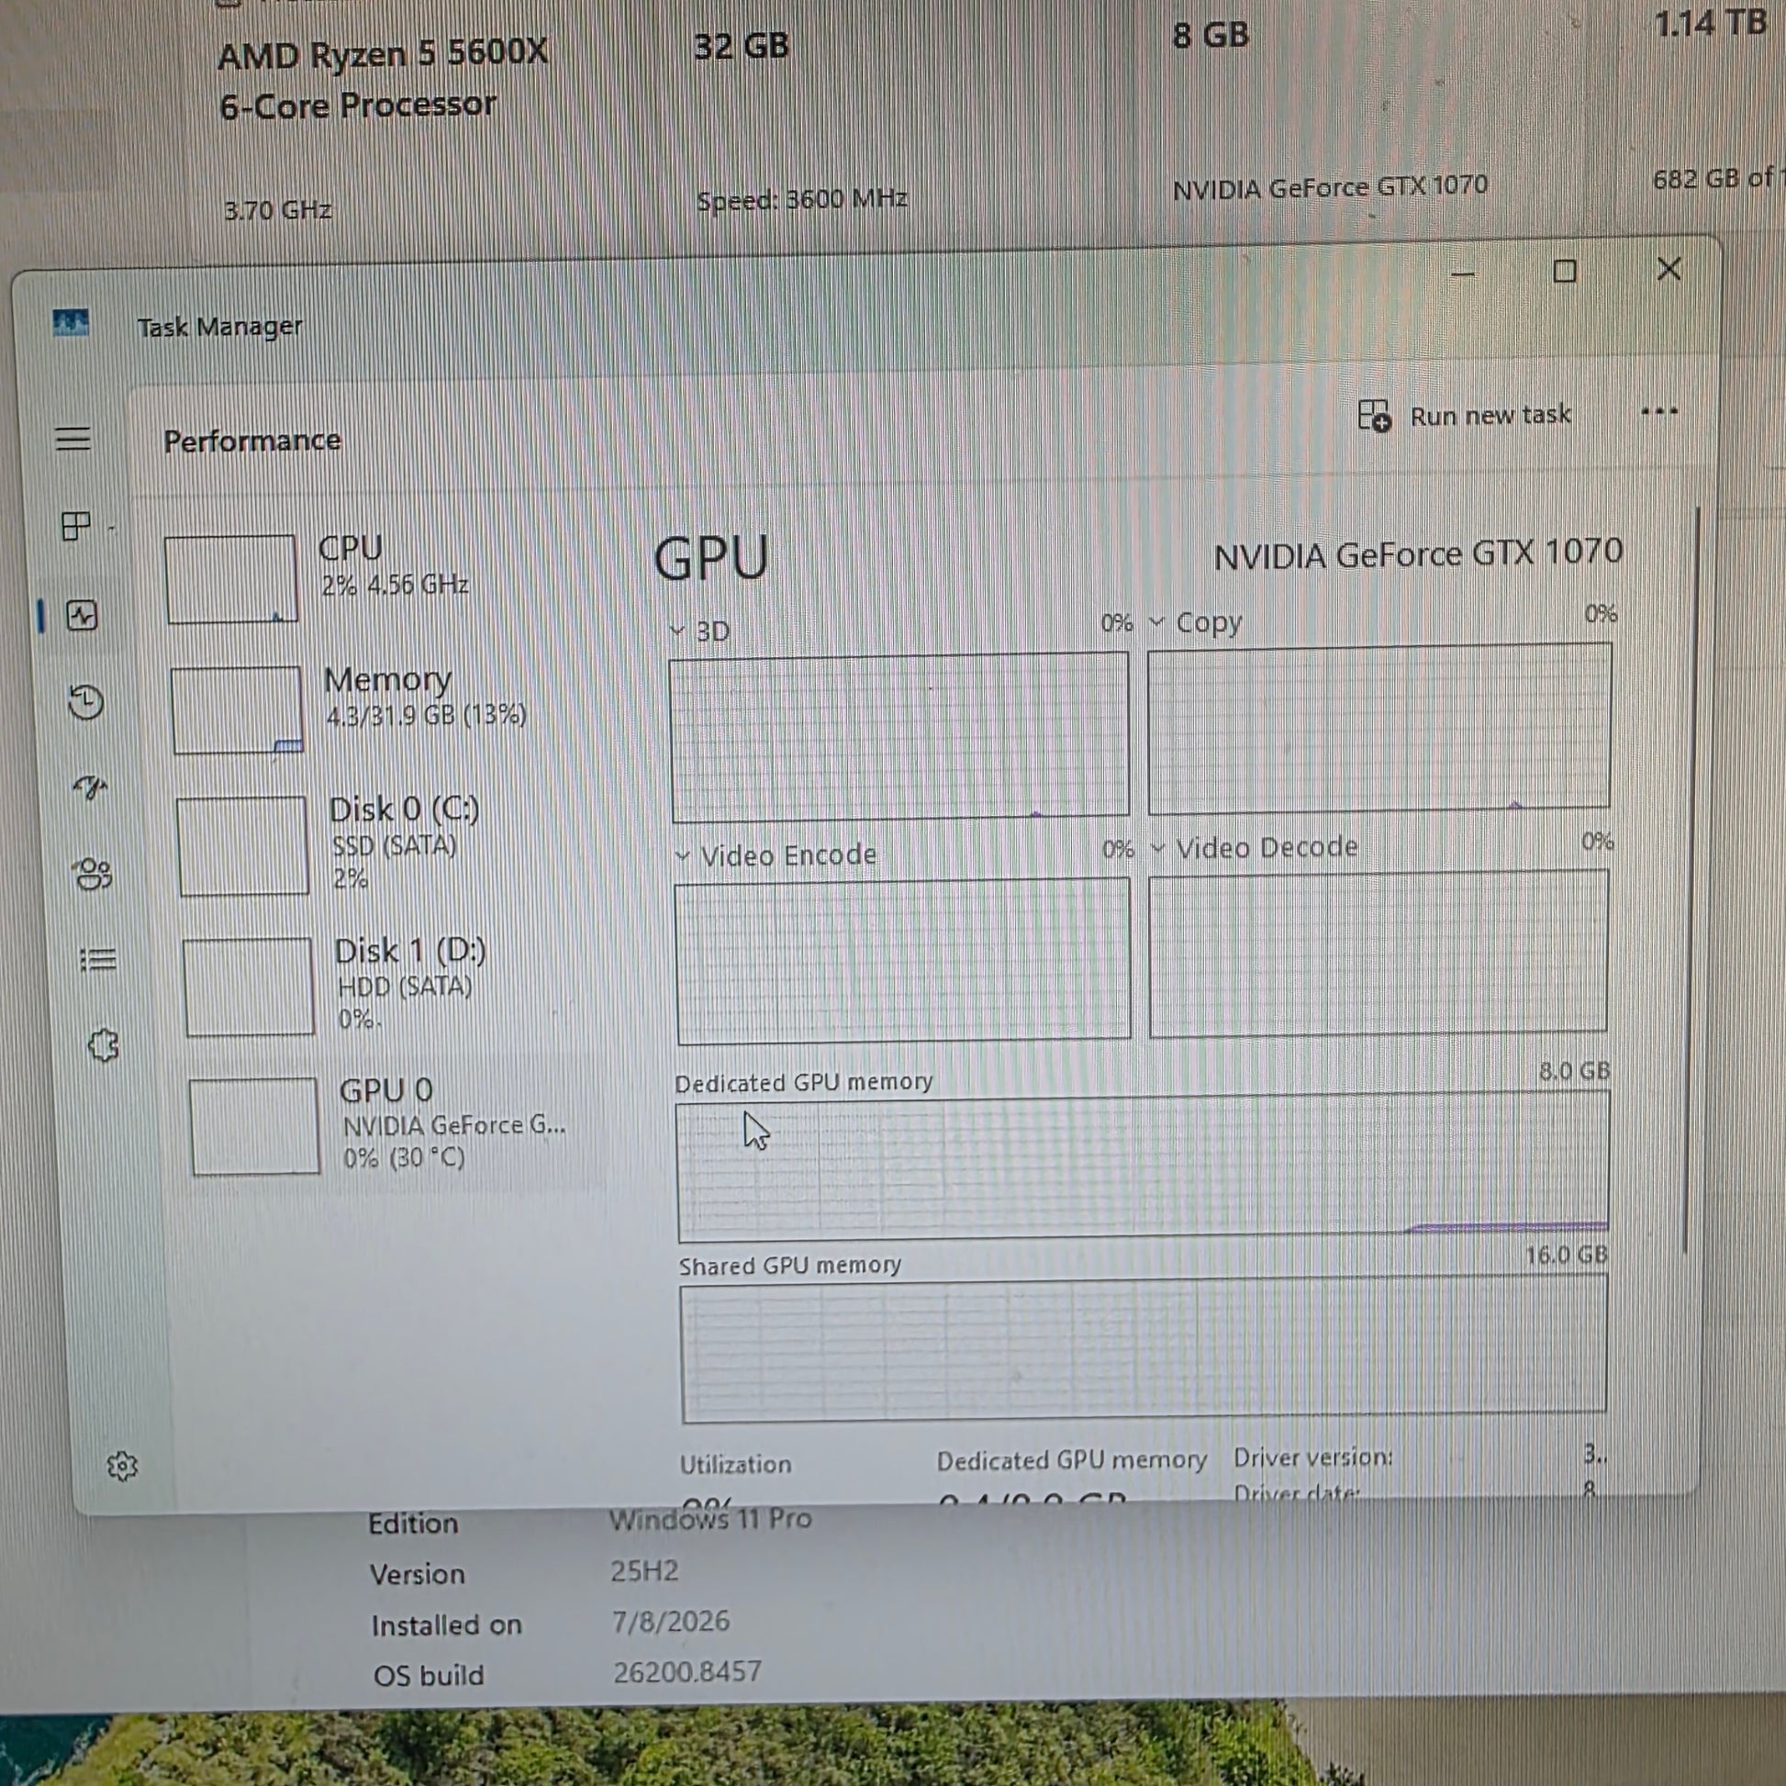Screen dimensions: 1786x1786
Task: Maximize the Task Manager window
Action: click(1564, 271)
